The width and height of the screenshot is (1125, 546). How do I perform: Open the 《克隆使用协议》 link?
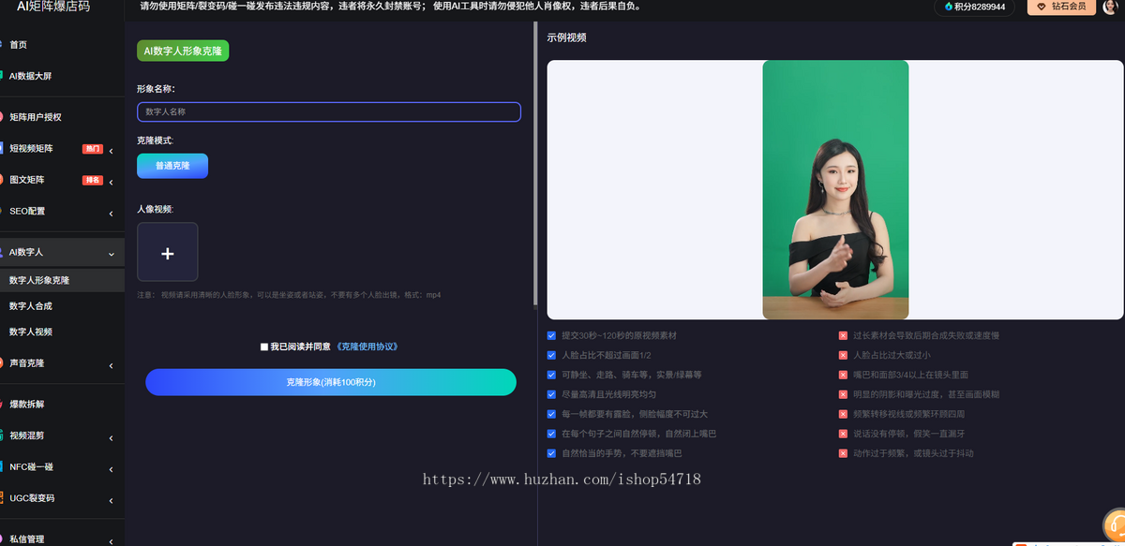pos(367,347)
